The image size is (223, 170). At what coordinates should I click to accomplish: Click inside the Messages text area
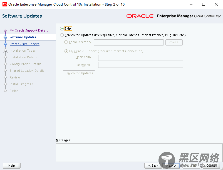[x=139, y=153]
